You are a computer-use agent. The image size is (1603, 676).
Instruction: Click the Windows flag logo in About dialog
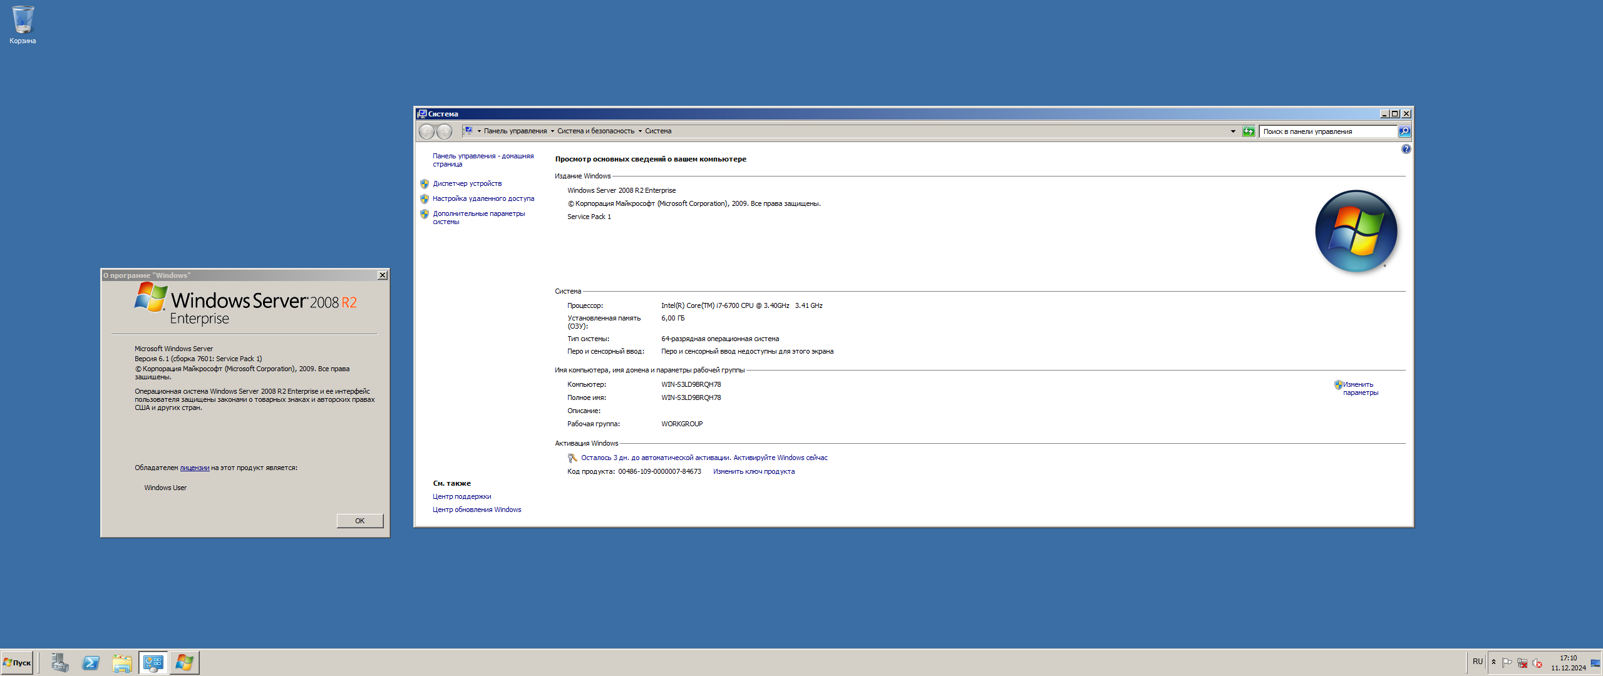click(151, 297)
